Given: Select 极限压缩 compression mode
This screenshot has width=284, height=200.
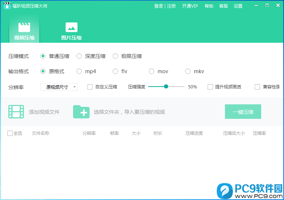Looking at the screenshot, I should tap(116, 56).
